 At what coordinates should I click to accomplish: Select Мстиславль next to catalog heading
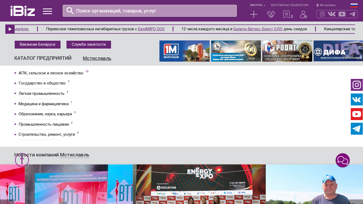[x=97, y=58]
